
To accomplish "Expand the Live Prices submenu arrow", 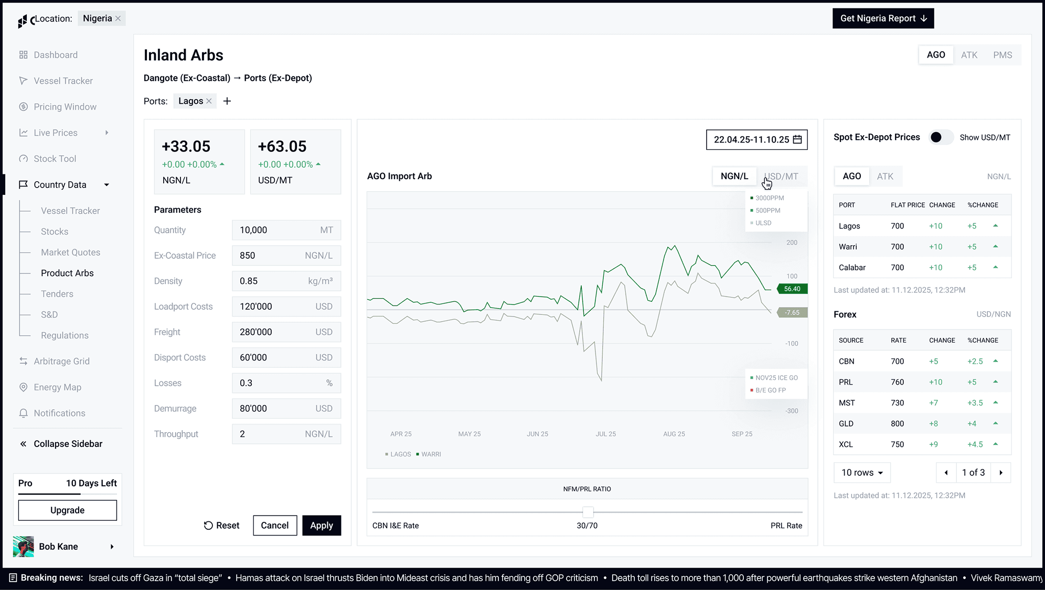I will click(x=107, y=133).
